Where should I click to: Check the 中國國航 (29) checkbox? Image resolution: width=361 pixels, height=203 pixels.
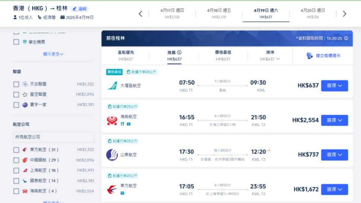[16, 160]
